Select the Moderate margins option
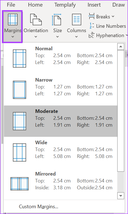This screenshot has width=128, height=214. [60, 121]
